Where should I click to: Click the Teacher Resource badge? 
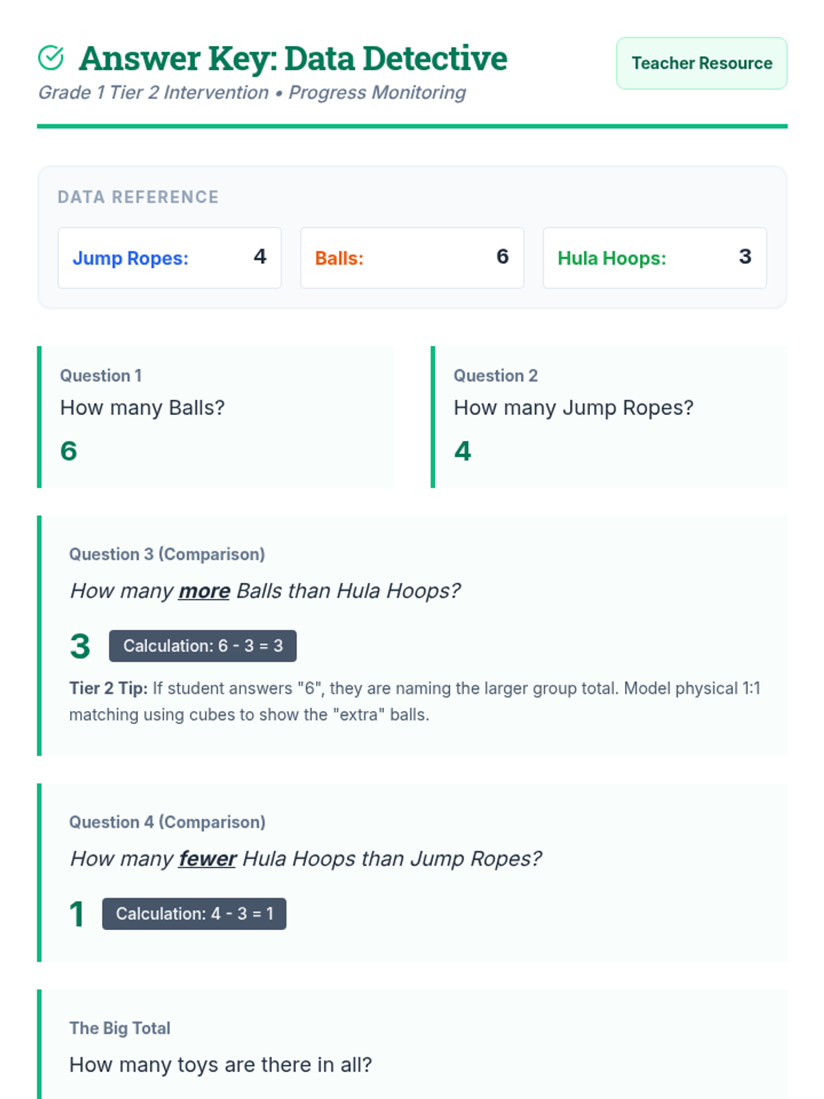(701, 63)
